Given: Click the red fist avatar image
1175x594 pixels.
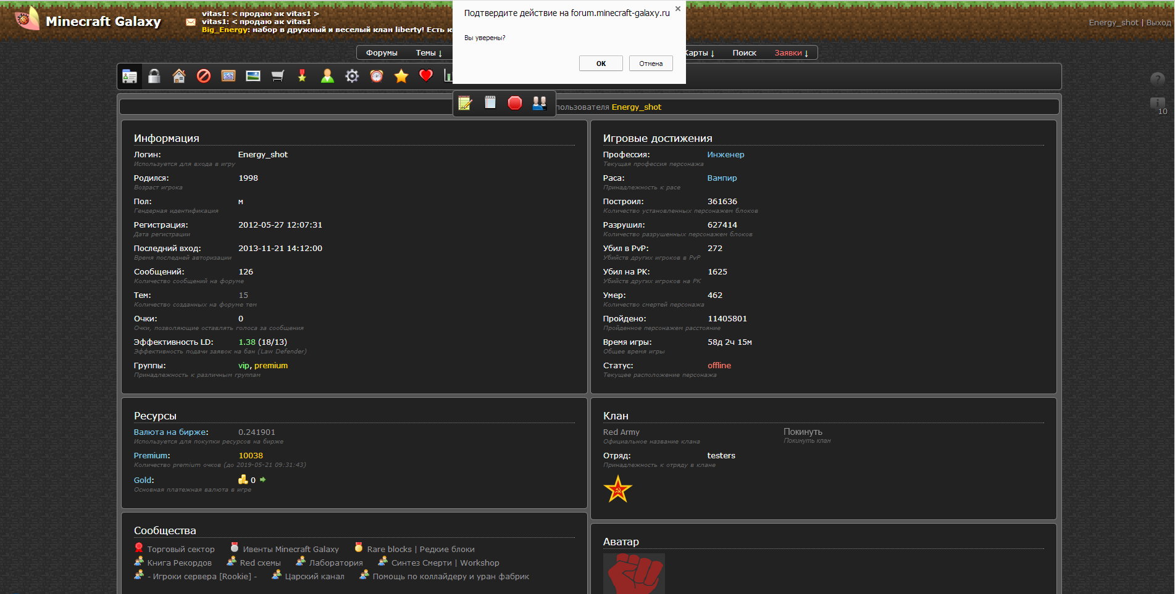Looking at the screenshot, I should coord(633,574).
